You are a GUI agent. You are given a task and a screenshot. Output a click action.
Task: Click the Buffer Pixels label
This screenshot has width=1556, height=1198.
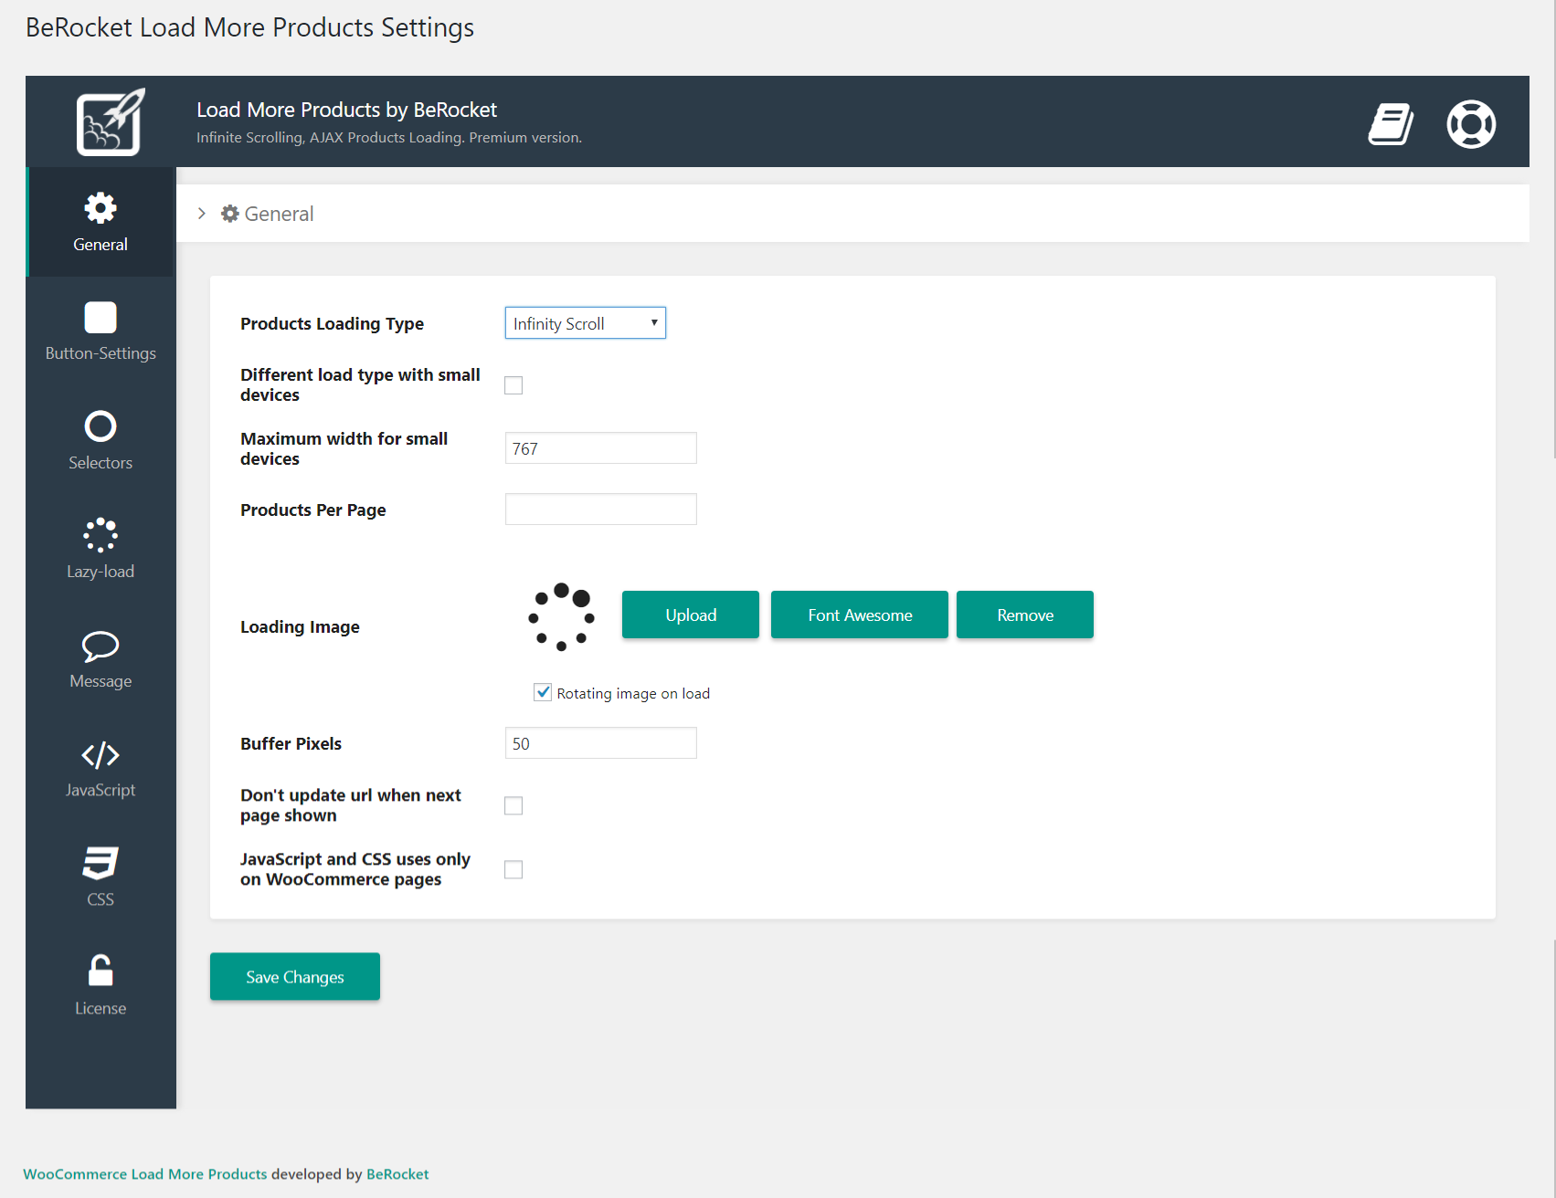(291, 744)
